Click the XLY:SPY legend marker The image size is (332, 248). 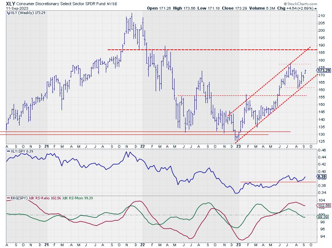pyautogui.click(x=8, y=151)
